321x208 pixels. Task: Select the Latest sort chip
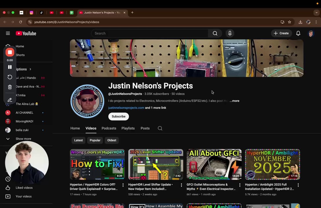(78, 140)
